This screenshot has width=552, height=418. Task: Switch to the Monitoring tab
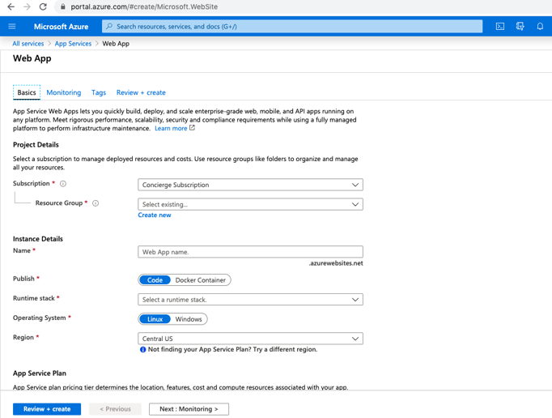coord(64,92)
